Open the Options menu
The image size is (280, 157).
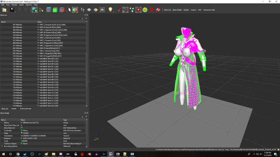[x=29, y=5]
